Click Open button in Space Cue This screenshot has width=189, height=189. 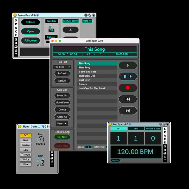31,31
